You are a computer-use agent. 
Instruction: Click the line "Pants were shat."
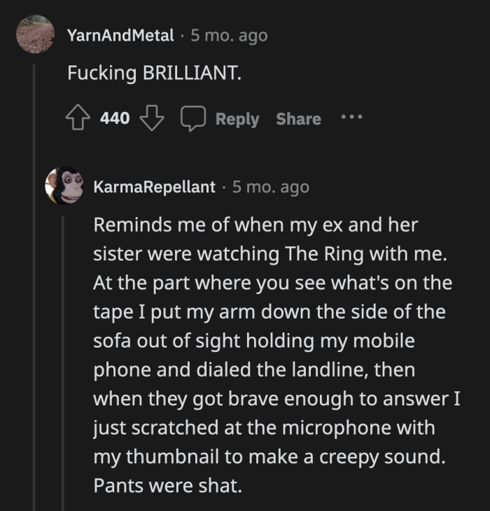pos(167,485)
